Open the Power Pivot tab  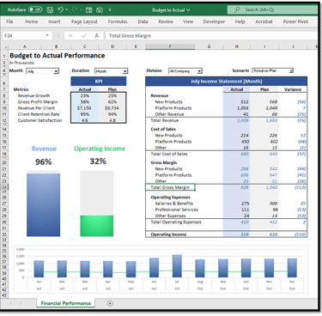click(295, 21)
